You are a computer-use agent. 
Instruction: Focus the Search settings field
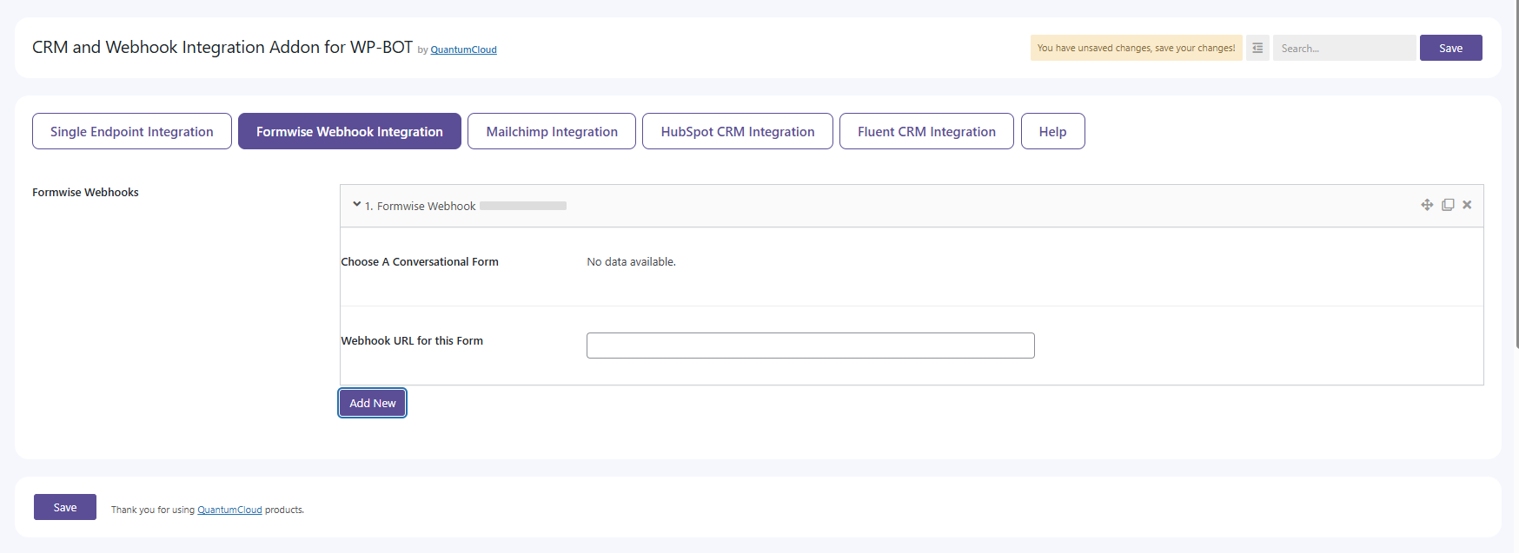click(x=1344, y=48)
